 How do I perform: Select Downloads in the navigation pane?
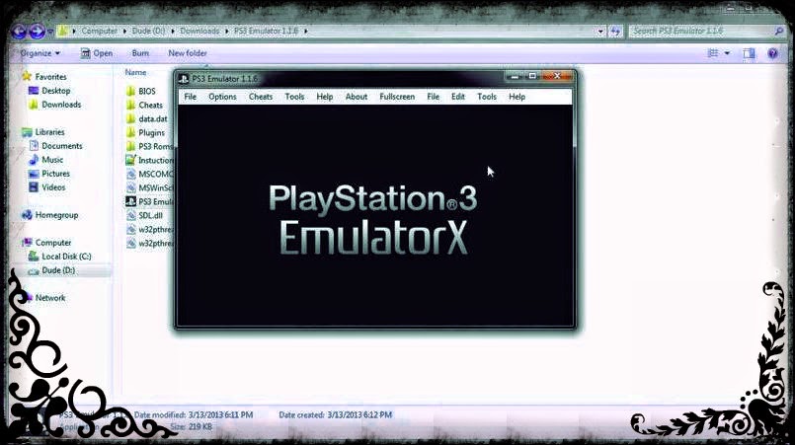(x=61, y=105)
